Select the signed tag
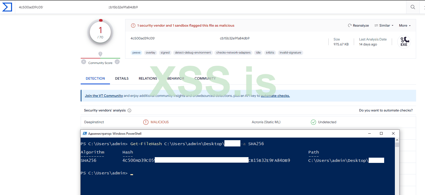425x195 pixels. click(165, 52)
